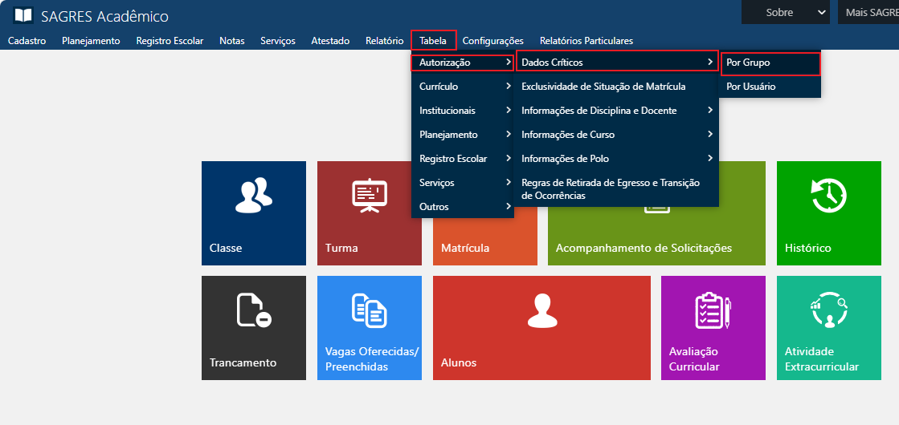This screenshot has height=425, width=899.
Task: Open the Alunos tile with person icon
Action: click(x=541, y=327)
